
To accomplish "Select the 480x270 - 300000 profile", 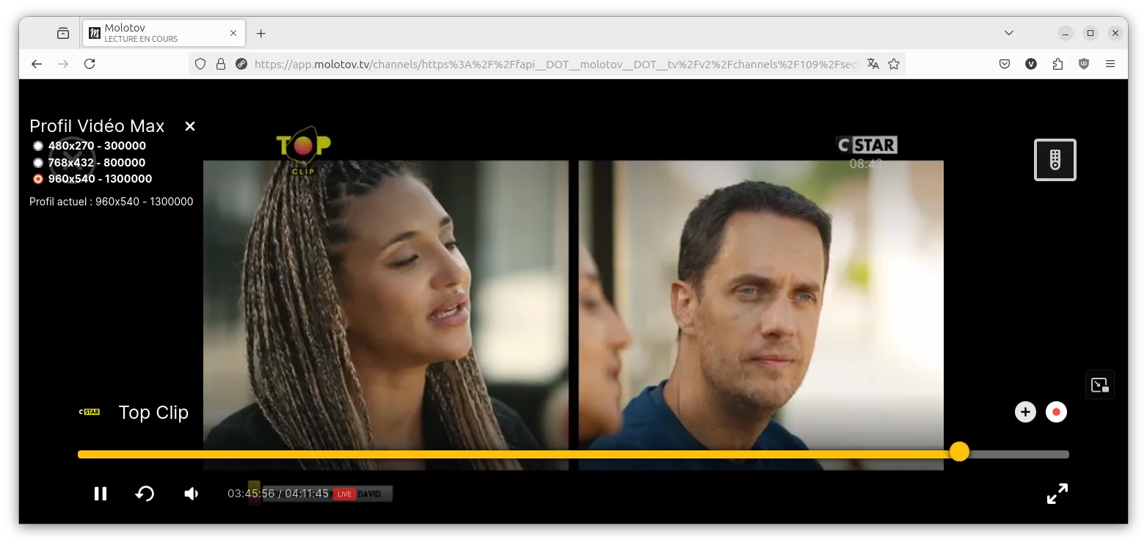I will (90, 146).
